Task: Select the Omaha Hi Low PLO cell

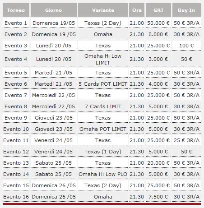Action: click(103, 174)
